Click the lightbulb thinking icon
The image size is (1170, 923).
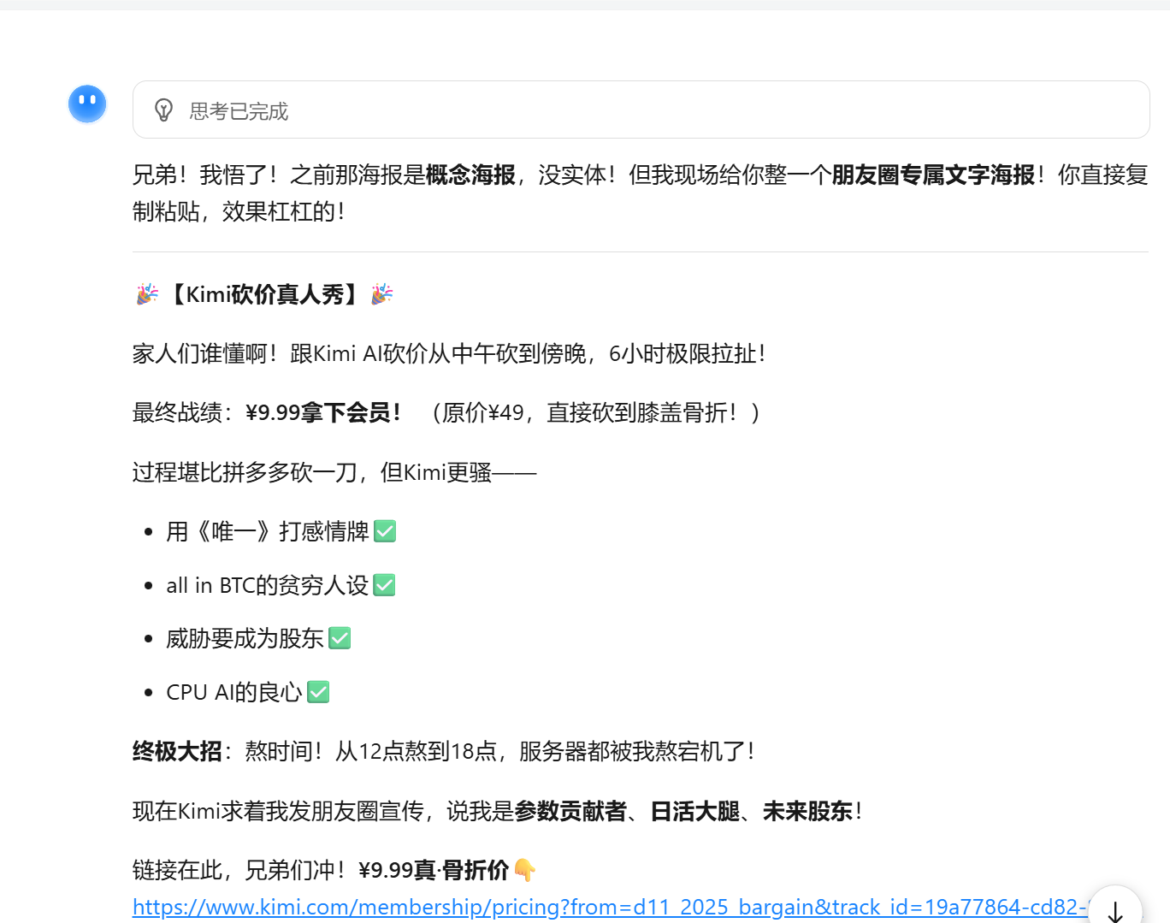pyautogui.click(x=163, y=110)
